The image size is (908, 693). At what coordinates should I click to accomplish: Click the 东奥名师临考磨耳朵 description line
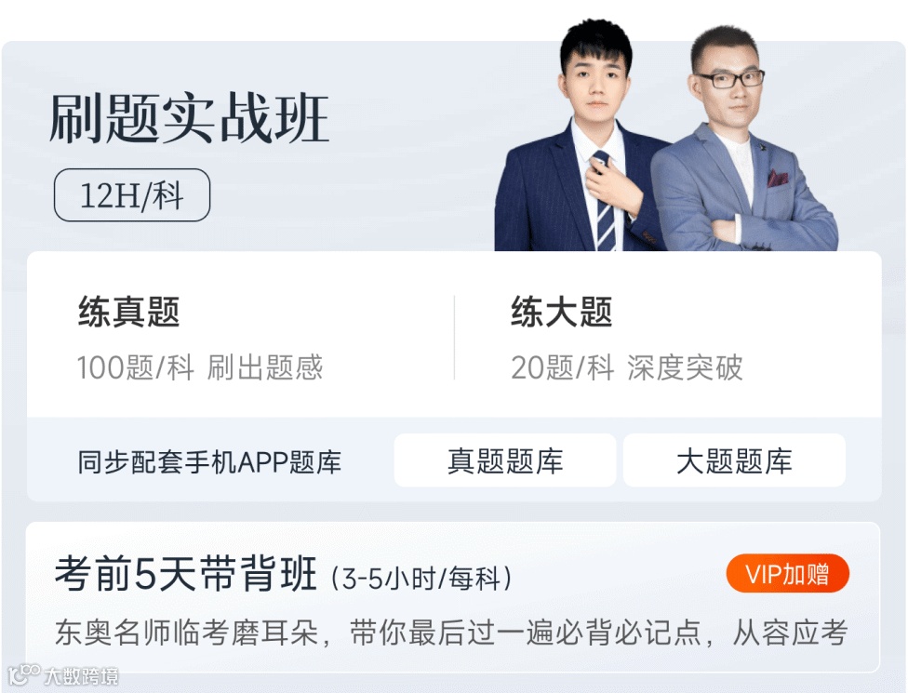(187, 633)
